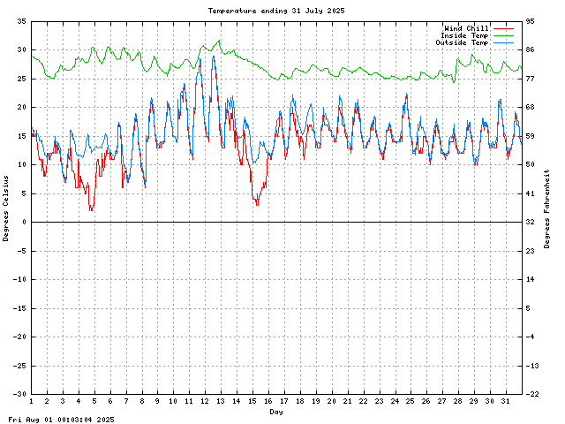The height and width of the screenshot is (424, 565).
Task: Click day 20 on the x-axis
Action: coord(331,401)
